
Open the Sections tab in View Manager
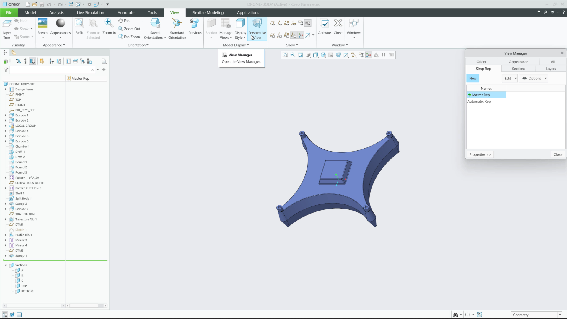pyautogui.click(x=519, y=69)
